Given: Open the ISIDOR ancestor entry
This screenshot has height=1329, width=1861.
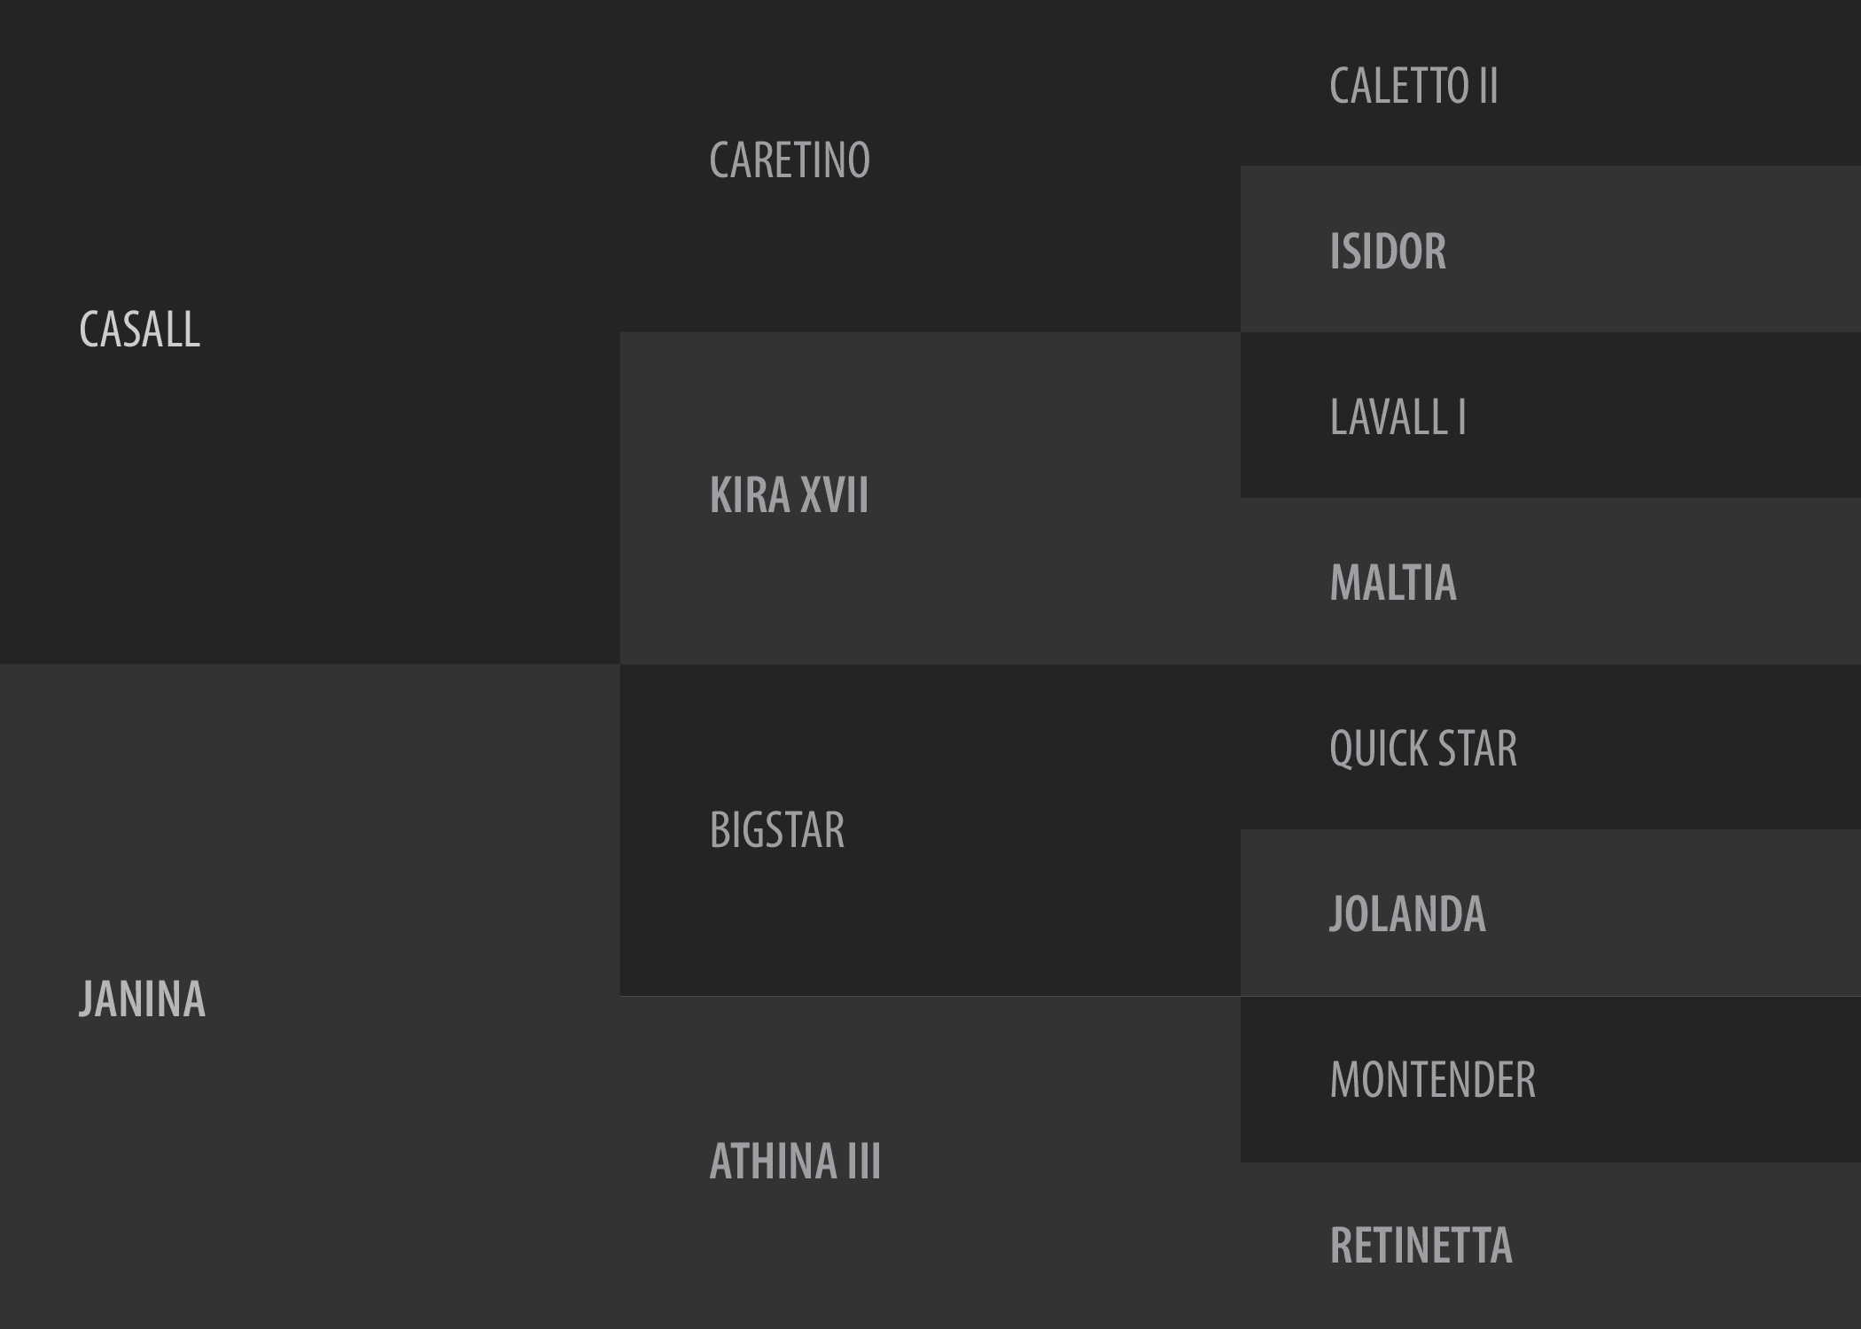Looking at the screenshot, I should 1388,252.
